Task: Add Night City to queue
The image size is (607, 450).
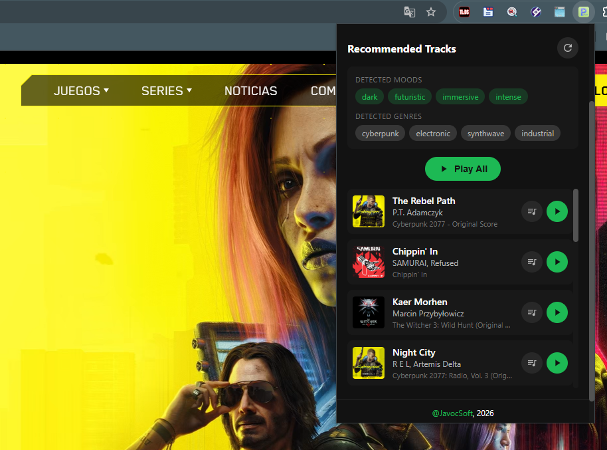Action: [x=531, y=363]
